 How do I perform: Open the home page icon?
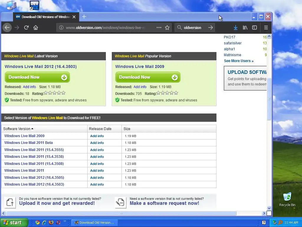click(x=36, y=27)
